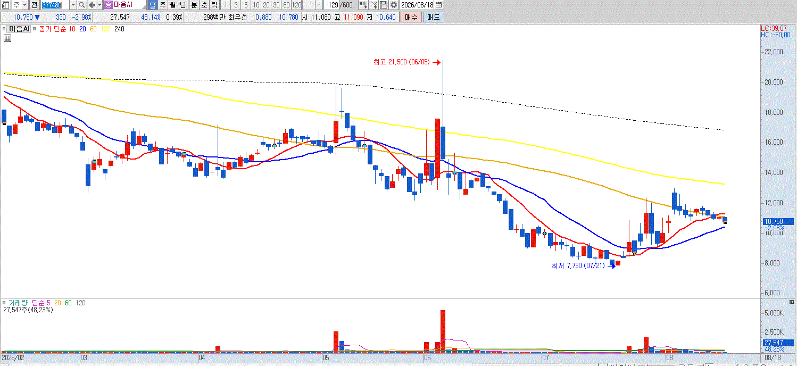Expand the stock code dropdown arrow
The height and width of the screenshot is (366, 797).
[x=73, y=5]
